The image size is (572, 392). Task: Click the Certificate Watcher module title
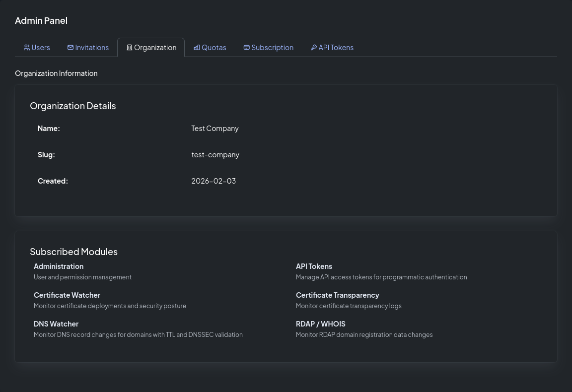click(67, 295)
